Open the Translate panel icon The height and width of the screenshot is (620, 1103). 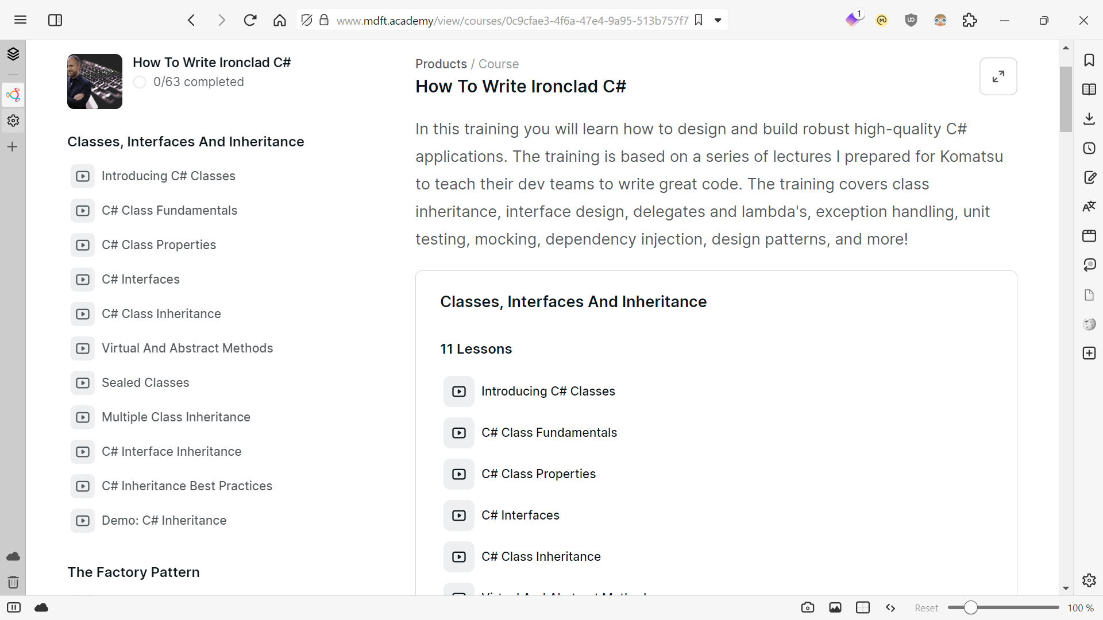coord(1089,207)
